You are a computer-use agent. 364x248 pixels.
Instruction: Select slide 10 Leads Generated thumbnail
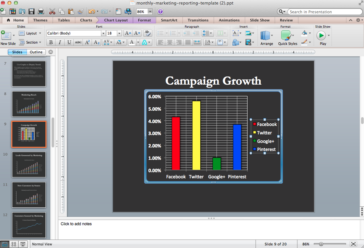(29, 164)
